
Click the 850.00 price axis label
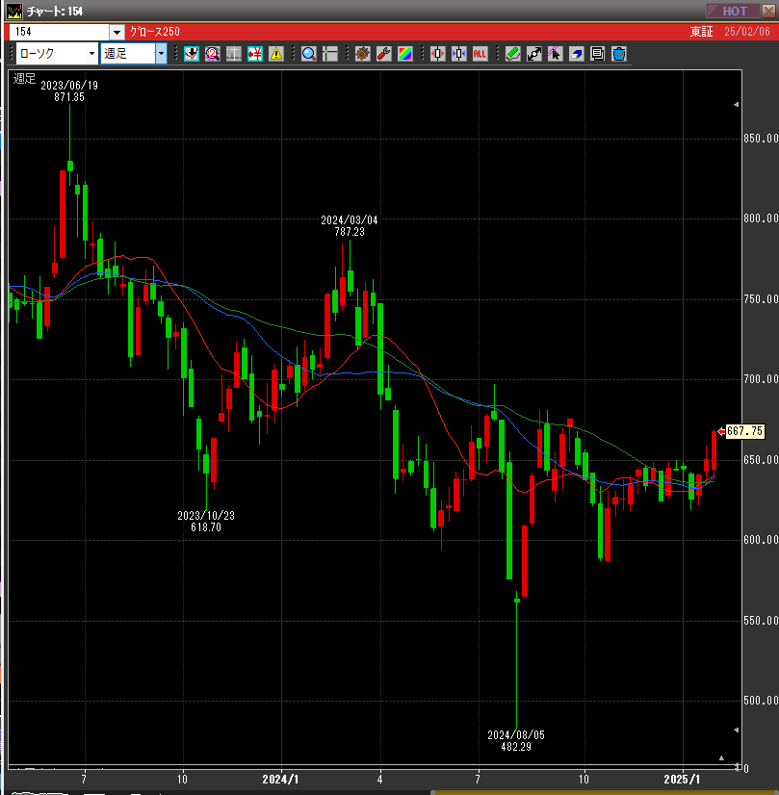tap(761, 139)
